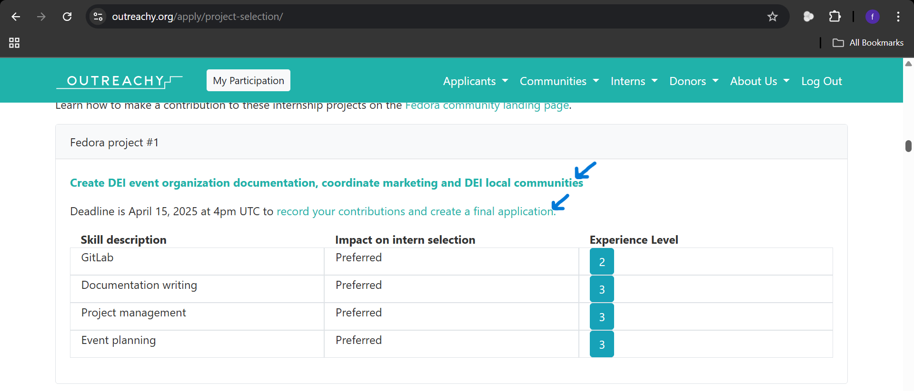The image size is (914, 391).
Task: Open the profile avatar 'f'
Action: (872, 17)
